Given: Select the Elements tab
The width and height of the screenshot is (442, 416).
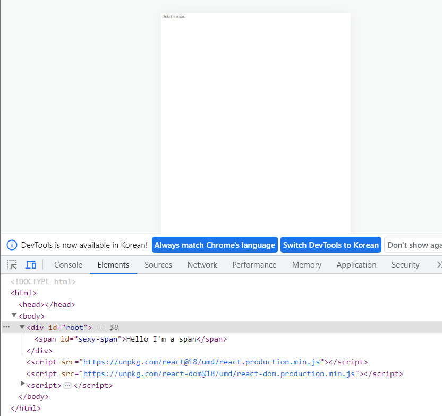Looking at the screenshot, I should coord(113,265).
